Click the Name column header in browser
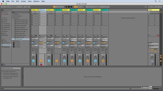 click(20, 12)
